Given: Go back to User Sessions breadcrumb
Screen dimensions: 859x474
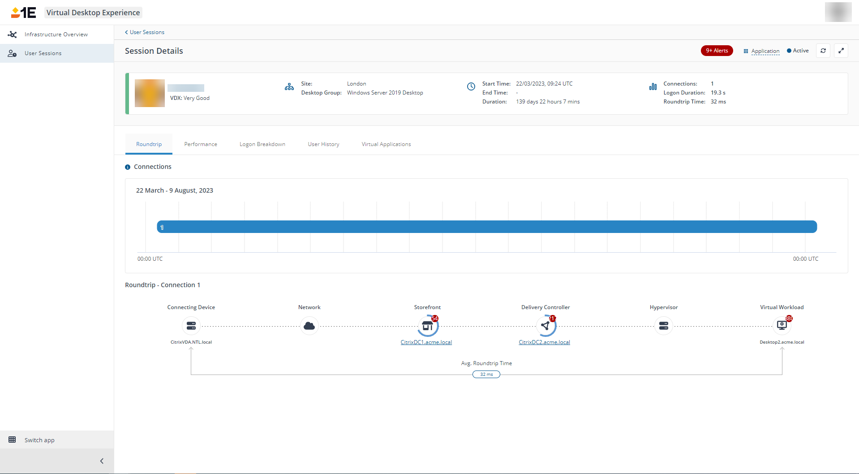Looking at the screenshot, I should pos(145,32).
